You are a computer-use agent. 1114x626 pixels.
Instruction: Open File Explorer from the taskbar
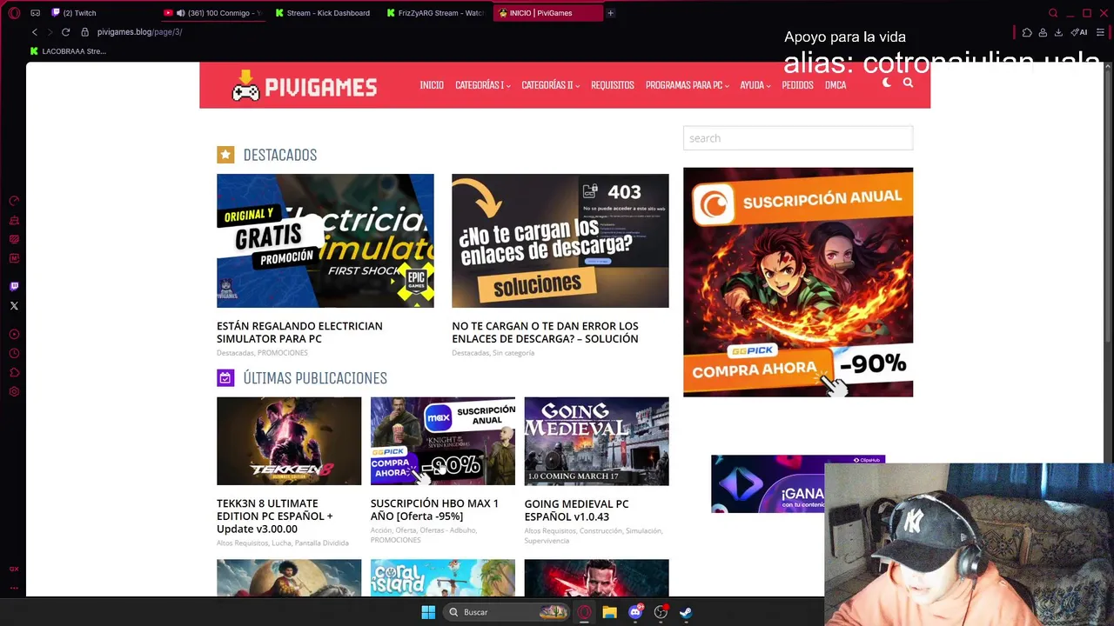pos(609,612)
